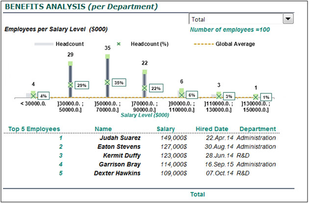Click the 4% data label
The image size is (309, 203).
pyautogui.click(x=43, y=96)
